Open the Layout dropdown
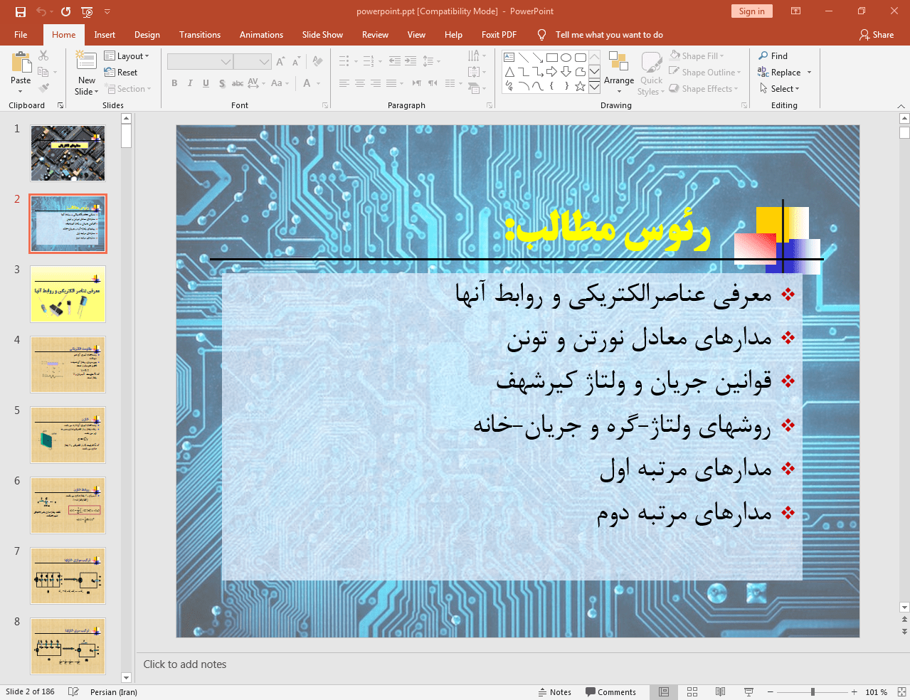The width and height of the screenshot is (910, 700). [127, 56]
